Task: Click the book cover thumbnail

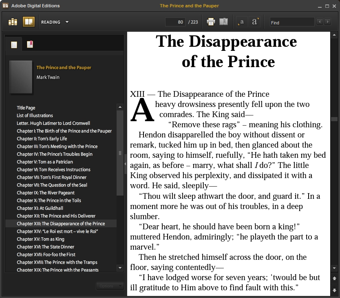Action: [21, 77]
